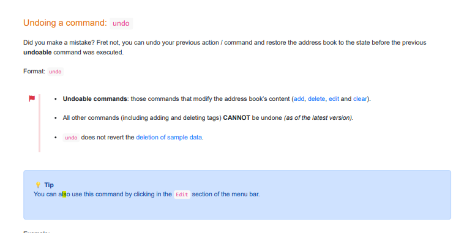
Task: Click the 'Format:' label
Action: point(34,72)
